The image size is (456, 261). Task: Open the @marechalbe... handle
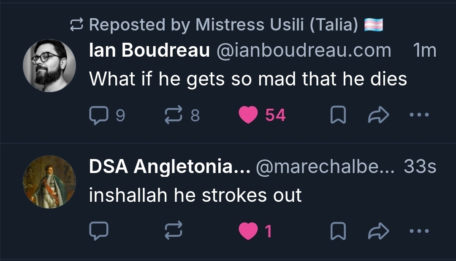pos(325,168)
